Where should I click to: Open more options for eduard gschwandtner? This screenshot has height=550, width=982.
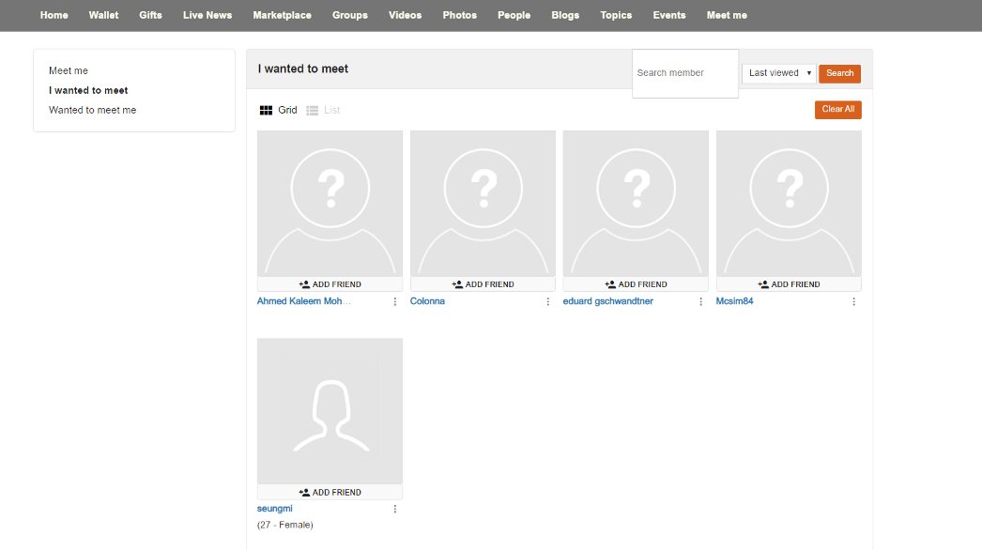[x=700, y=302]
